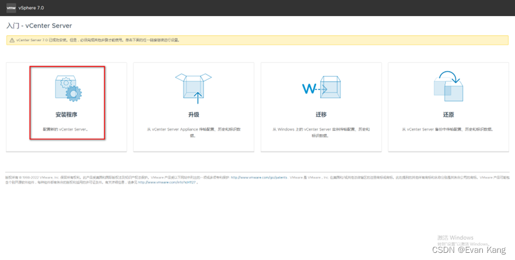The image size is (515, 260).
Task: Click the 配置新的 vCenter Server description
Action: coord(67,129)
